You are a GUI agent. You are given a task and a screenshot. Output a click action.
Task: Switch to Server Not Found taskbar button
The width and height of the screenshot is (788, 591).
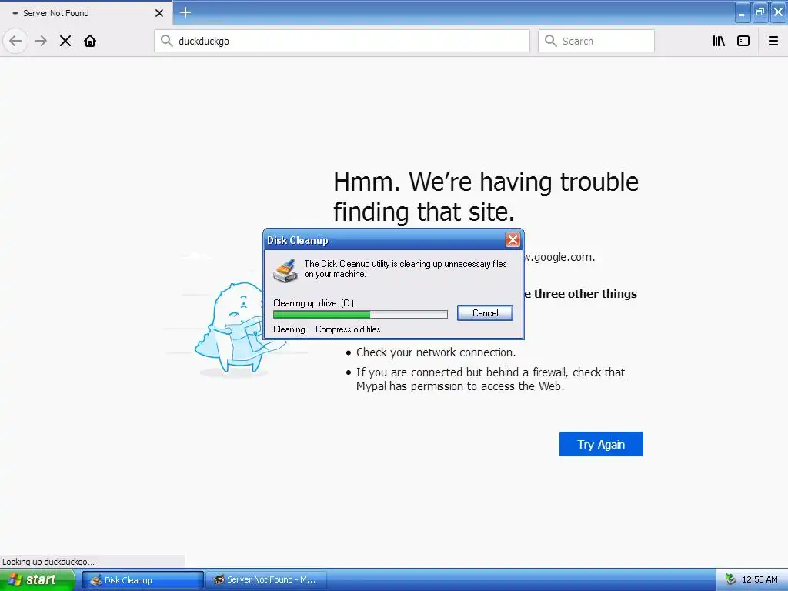point(266,580)
